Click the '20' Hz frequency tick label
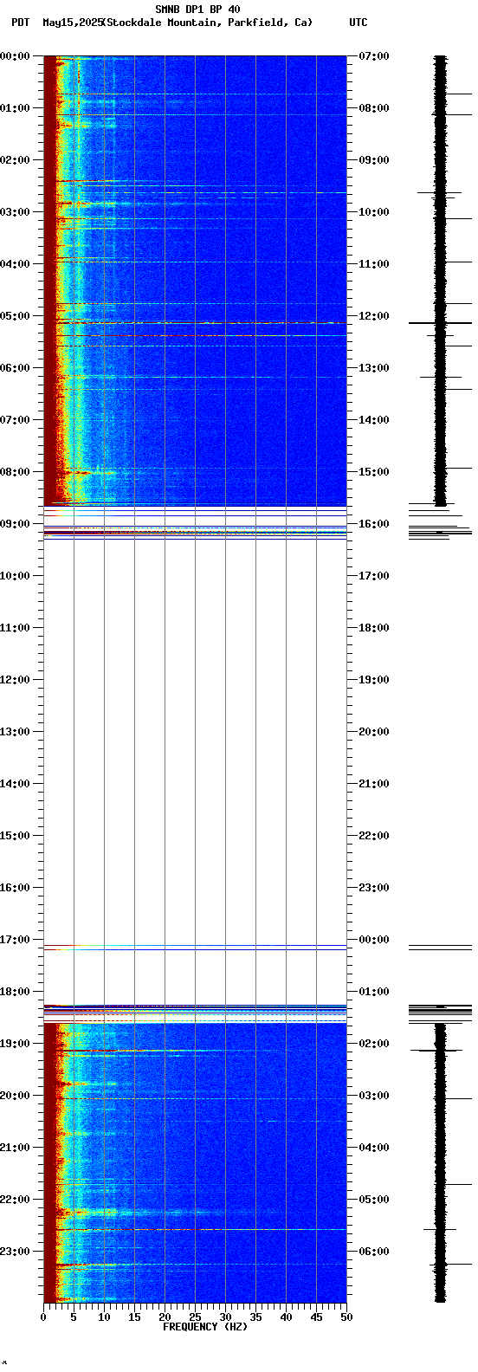Screen dimensions: 478x1372 coord(165,1317)
